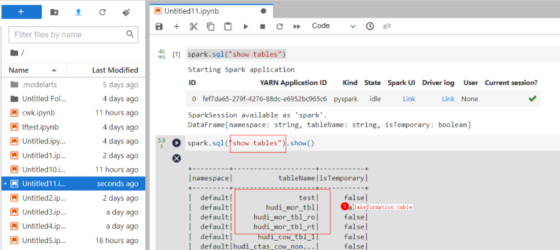Save the notebook with the disk icon
This screenshot has width=560, height=250.
click(159, 26)
